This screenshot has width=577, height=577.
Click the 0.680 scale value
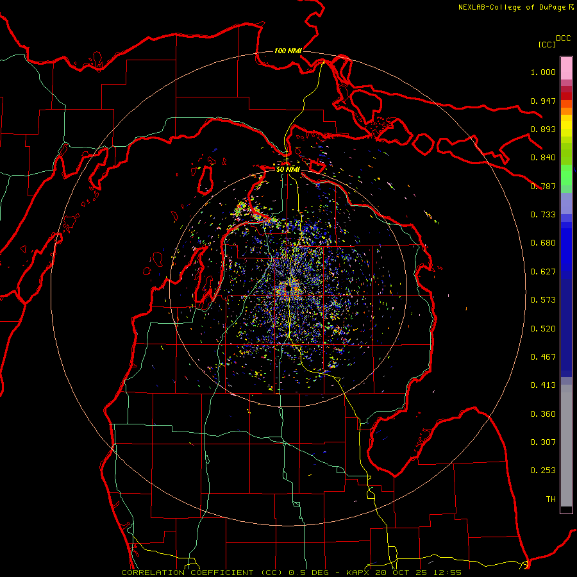pyautogui.click(x=543, y=243)
